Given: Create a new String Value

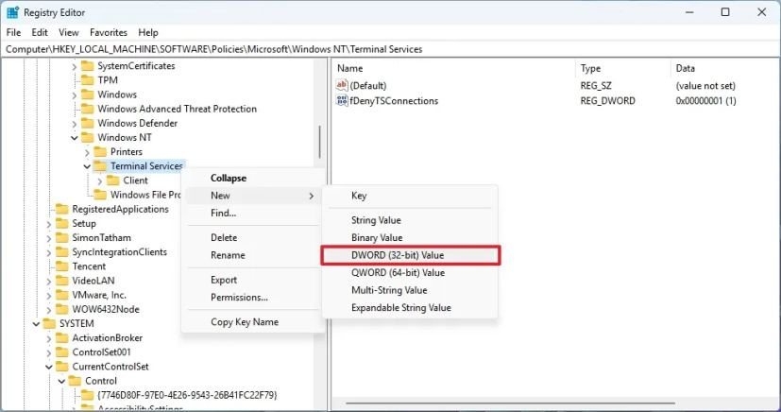Looking at the screenshot, I should click(x=410, y=220).
